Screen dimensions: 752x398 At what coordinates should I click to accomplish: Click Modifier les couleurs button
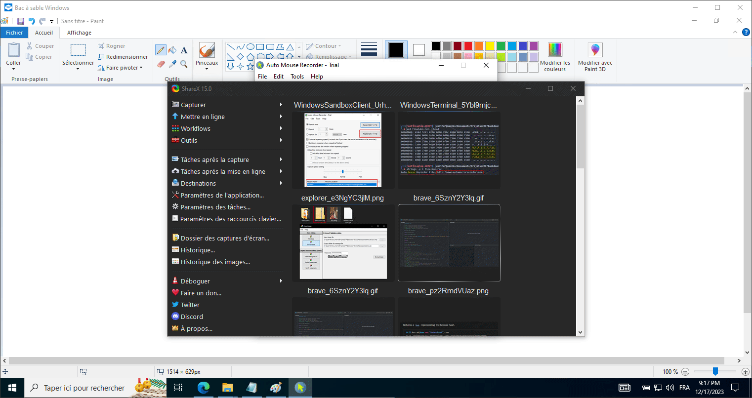pos(555,57)
